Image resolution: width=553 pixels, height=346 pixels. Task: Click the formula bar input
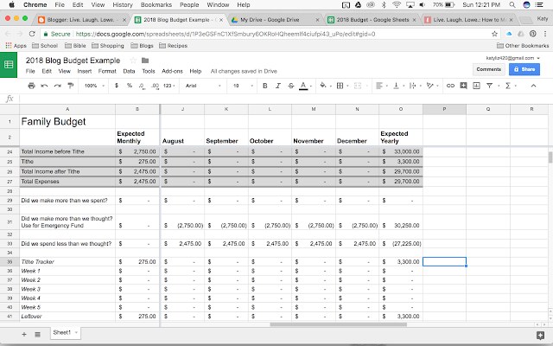click(286, 99)
